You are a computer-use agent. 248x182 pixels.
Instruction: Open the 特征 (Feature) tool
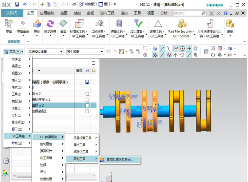click(37, 25)
